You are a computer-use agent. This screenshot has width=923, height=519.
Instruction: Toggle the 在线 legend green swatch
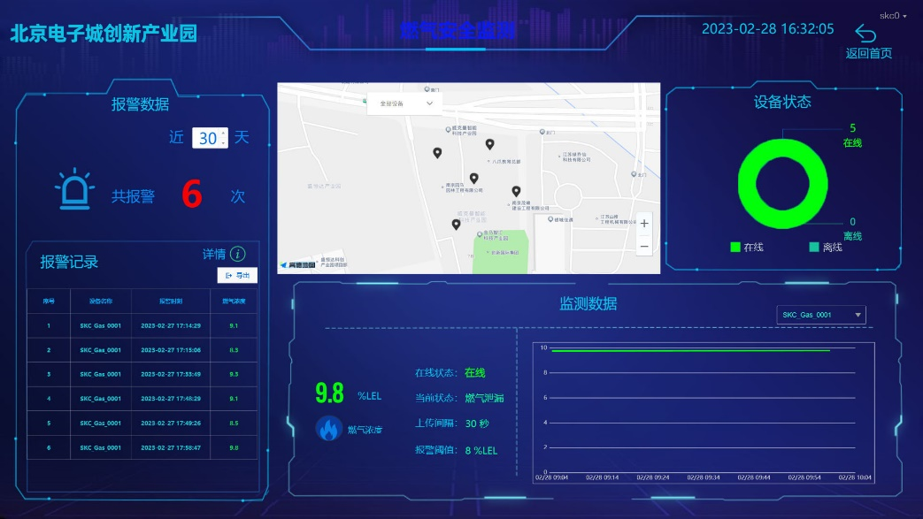click(x=735, y=248)
